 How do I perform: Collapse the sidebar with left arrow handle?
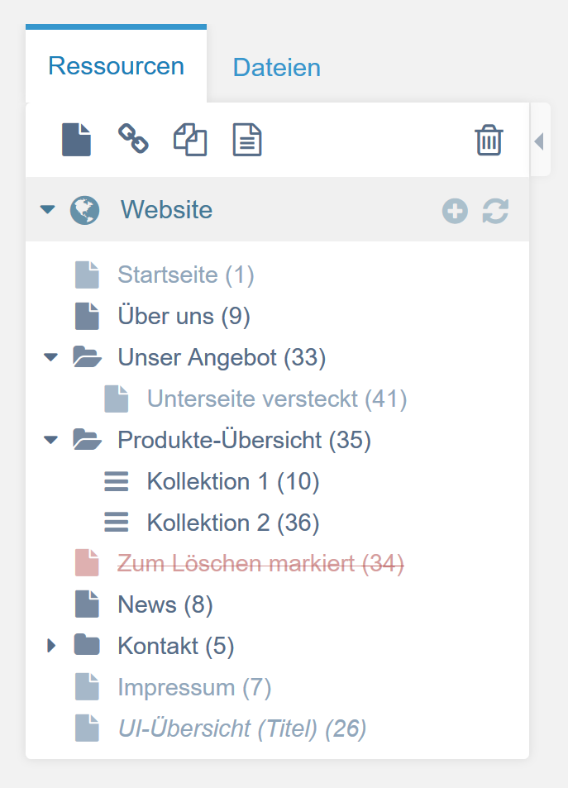click(x=539, y=141)
